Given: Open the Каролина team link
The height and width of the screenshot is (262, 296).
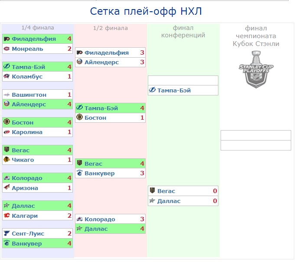Looking at the screenshot, I should pos(27,132).
